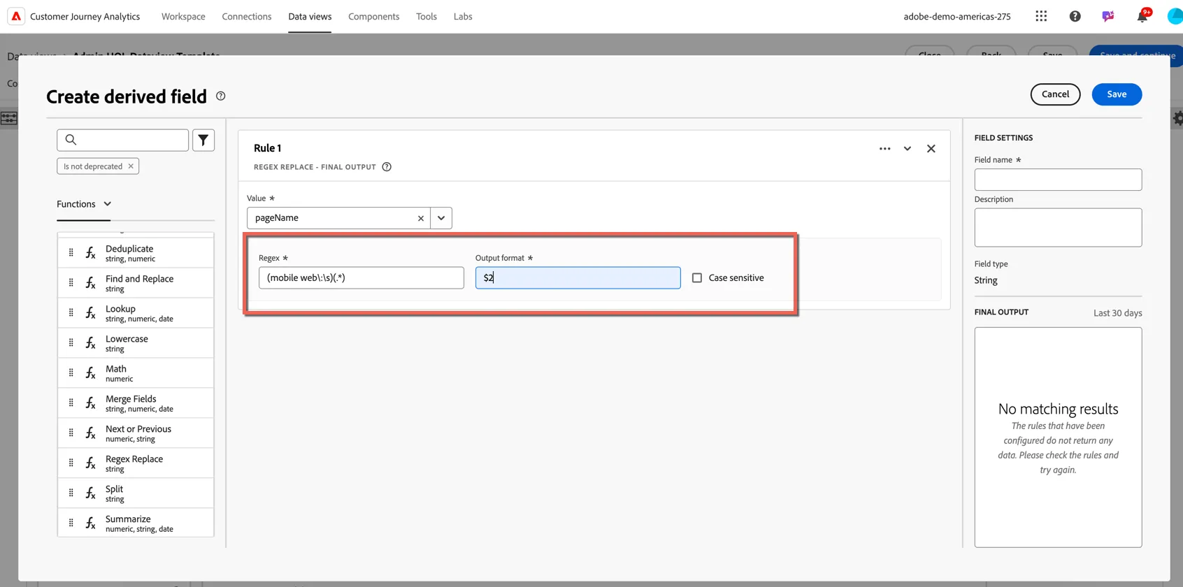Select the Merge Fields function
The height and width of the screenshot is (587, 1183).
[x=136, y=403]
